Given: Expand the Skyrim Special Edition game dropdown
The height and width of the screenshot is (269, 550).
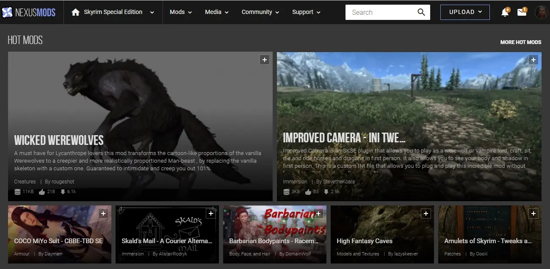Looking at the screenshot, I should point(152,12).
